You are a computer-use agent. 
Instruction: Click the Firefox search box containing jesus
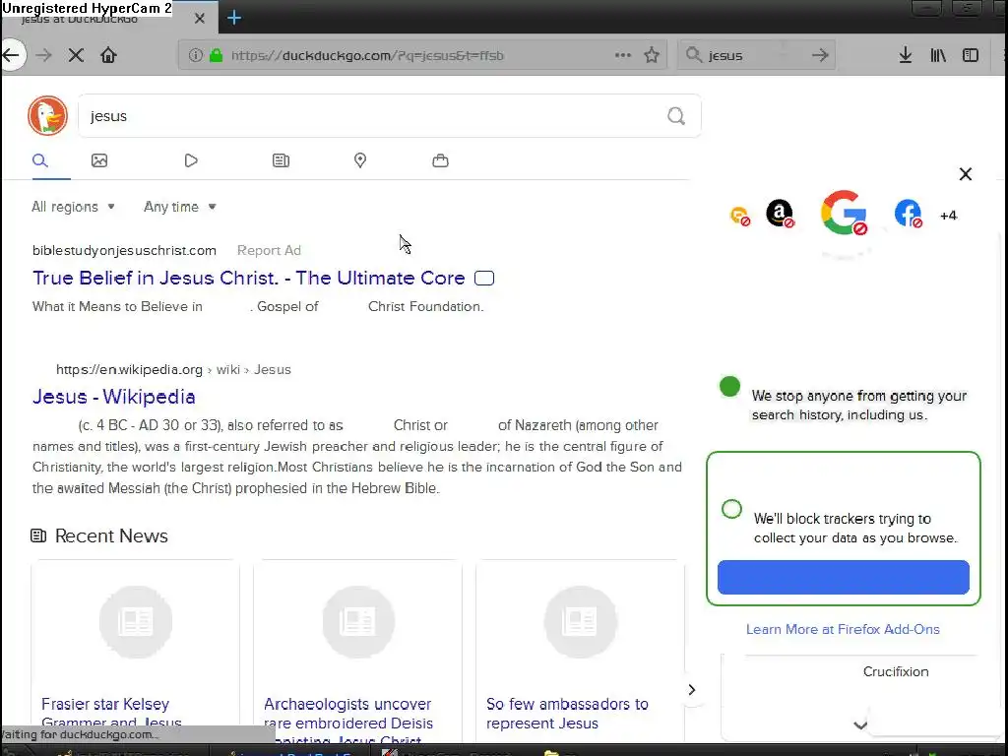755,55
